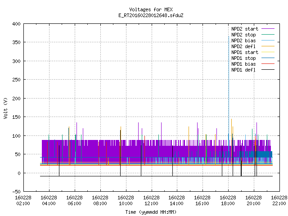Click the Volt (V) y-axis label
288x216 pixels.
tap(5, 108)
